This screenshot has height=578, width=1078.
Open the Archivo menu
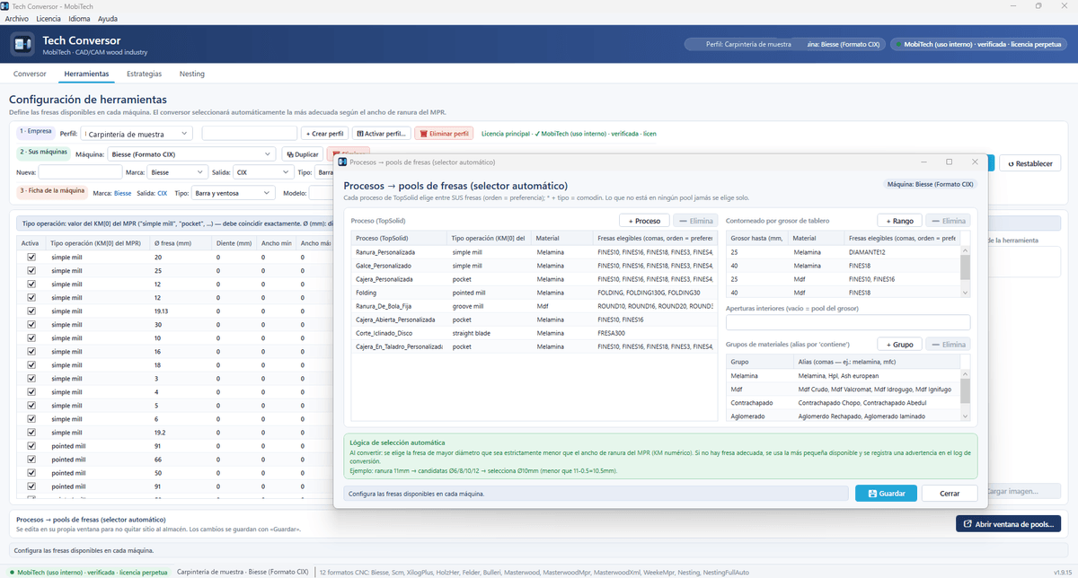click(x=17, y=18)
